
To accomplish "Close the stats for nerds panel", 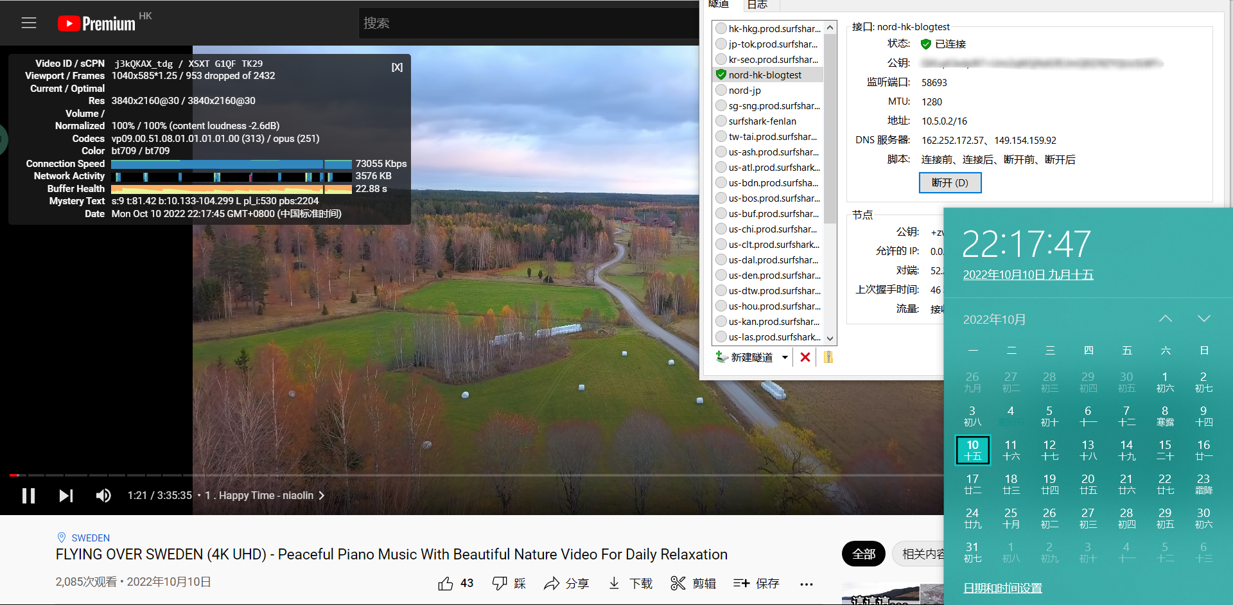I will click(397, 67).
